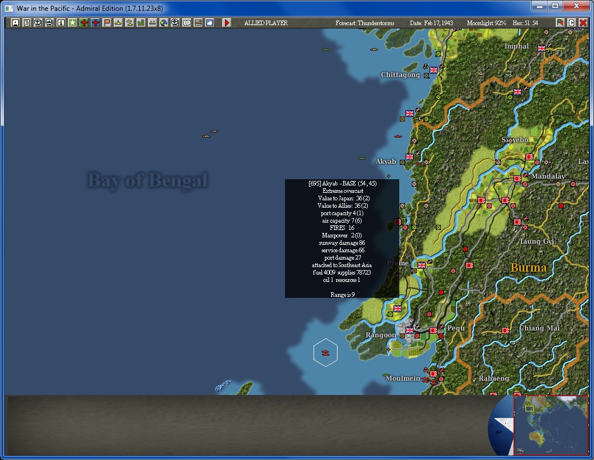Viewport: 594px width, 460px height.
Task: Click the 'Taung Gyi' map label
Action: pyautogui.click(x=536, y=241)
